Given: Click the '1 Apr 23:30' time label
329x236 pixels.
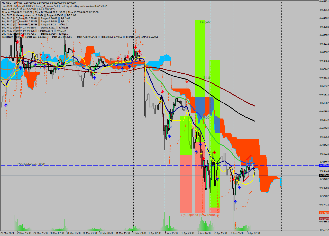Looking at the screenshot, I should click(188, 233).
